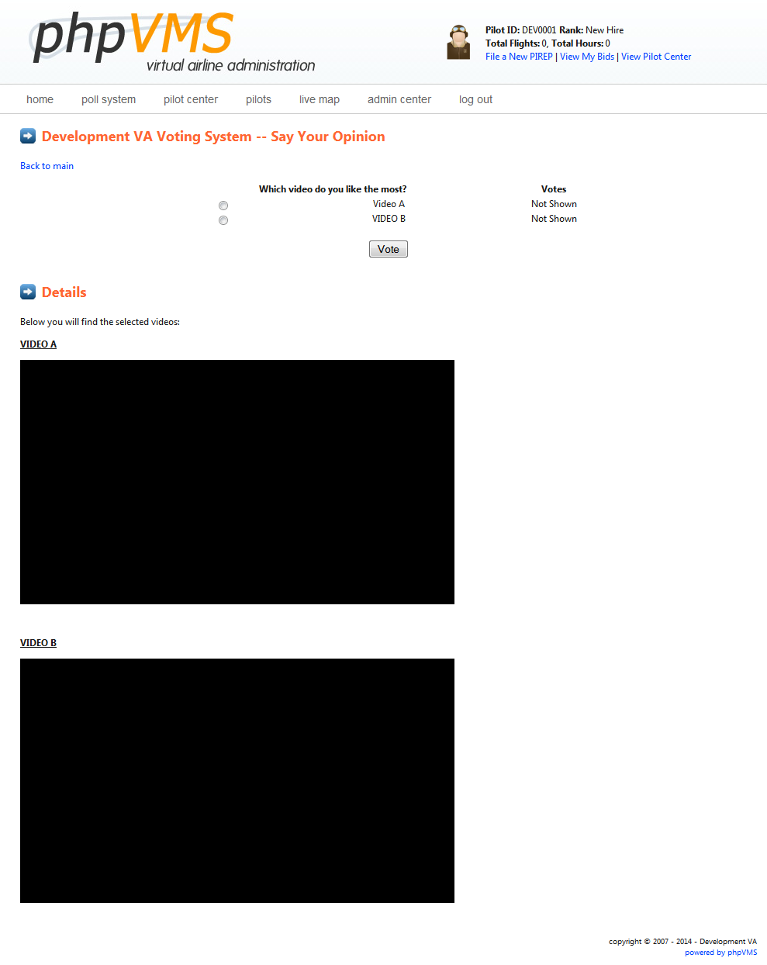Open the pilots menu item
This screenshot has width=767, height=965.
(x=258, y=99)
